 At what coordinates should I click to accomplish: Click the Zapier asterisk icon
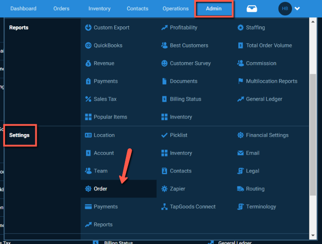point(164,189)
